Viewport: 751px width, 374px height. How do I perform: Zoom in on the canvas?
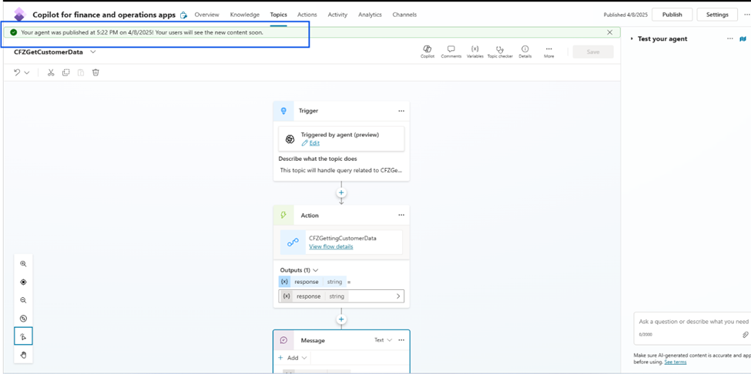23,264
